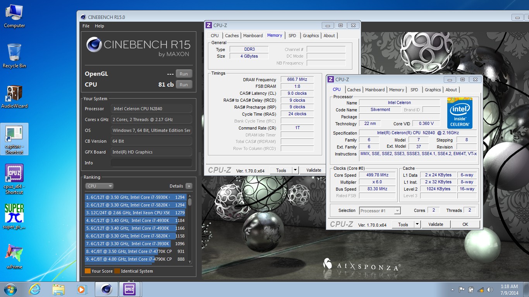Open About tab in Memory CPU-Z window
The width and height of the screenshot is (529, 297).
coord(329,36)
